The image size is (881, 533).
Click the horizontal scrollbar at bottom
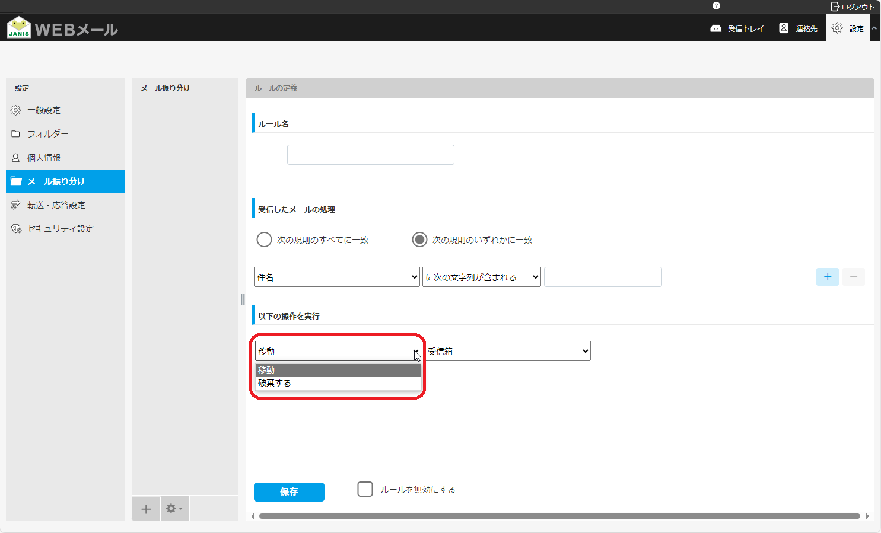(559, 516)
